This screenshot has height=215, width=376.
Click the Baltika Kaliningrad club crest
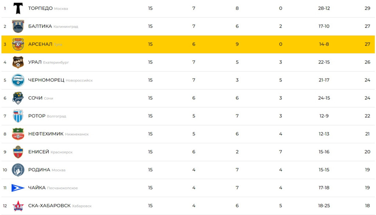click(x=18, y=26)
